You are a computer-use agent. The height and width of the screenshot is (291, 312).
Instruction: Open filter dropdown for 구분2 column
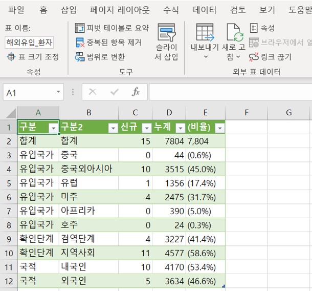point(113,128)
